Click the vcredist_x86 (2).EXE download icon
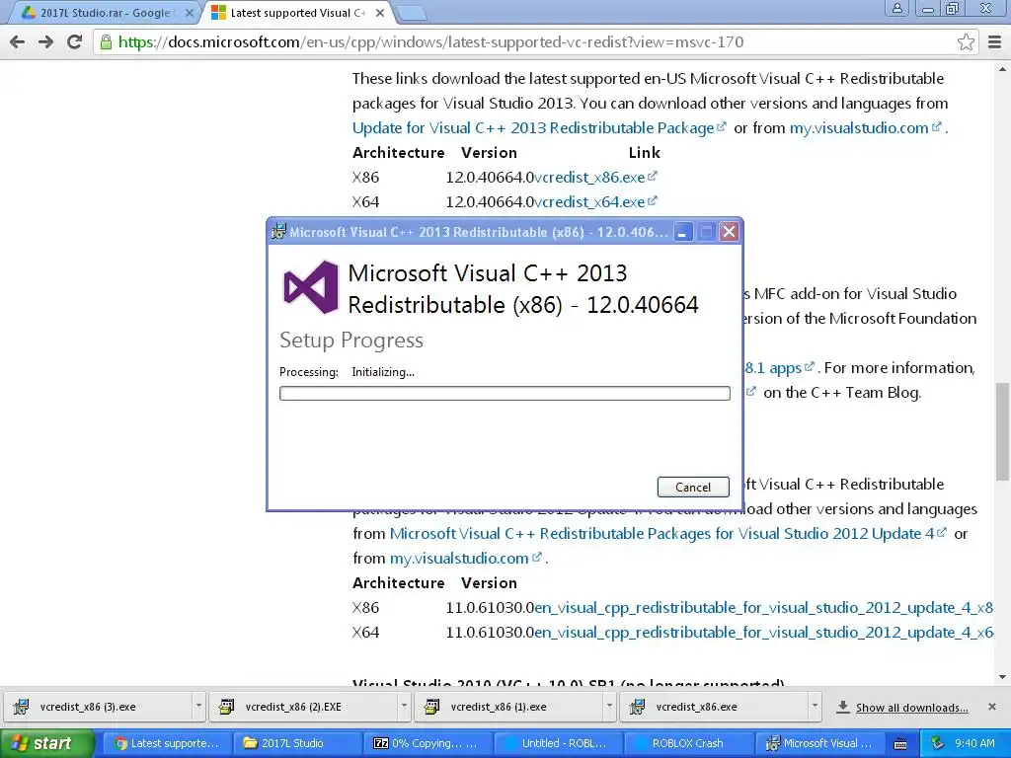The width and height of the screenshot is (1011, 758). pyautogui.click(x=226, y=707)
